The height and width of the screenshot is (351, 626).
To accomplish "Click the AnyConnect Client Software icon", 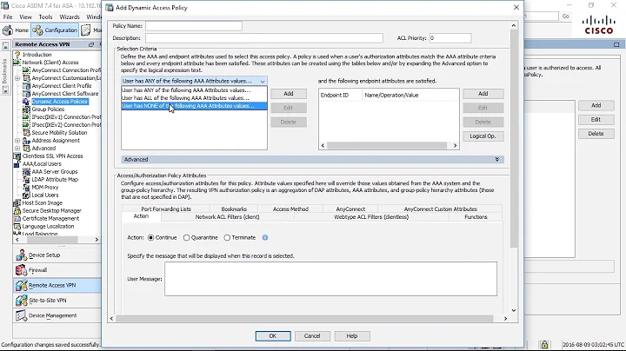I will coord(26,94).
